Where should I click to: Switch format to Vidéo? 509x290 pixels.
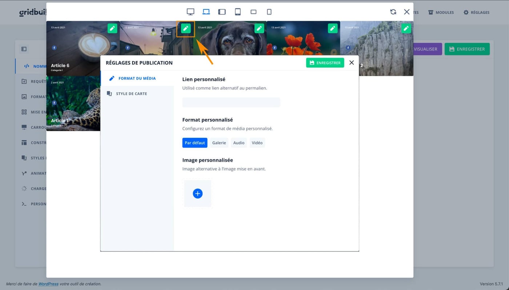257,142
